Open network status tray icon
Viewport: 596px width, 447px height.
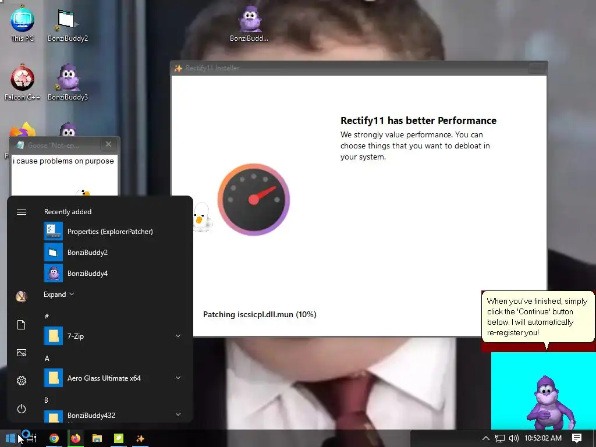tap(500, 438)
